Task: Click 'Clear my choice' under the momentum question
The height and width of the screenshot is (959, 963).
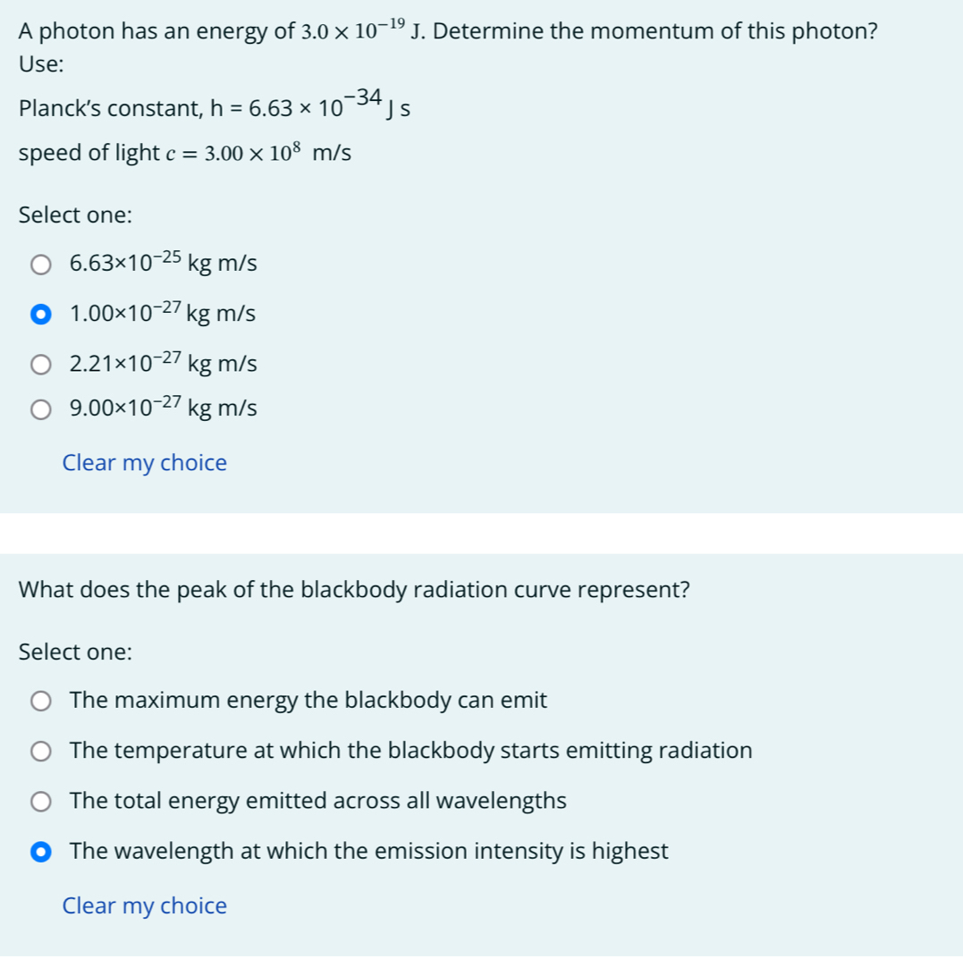Action: pos(144,462)
